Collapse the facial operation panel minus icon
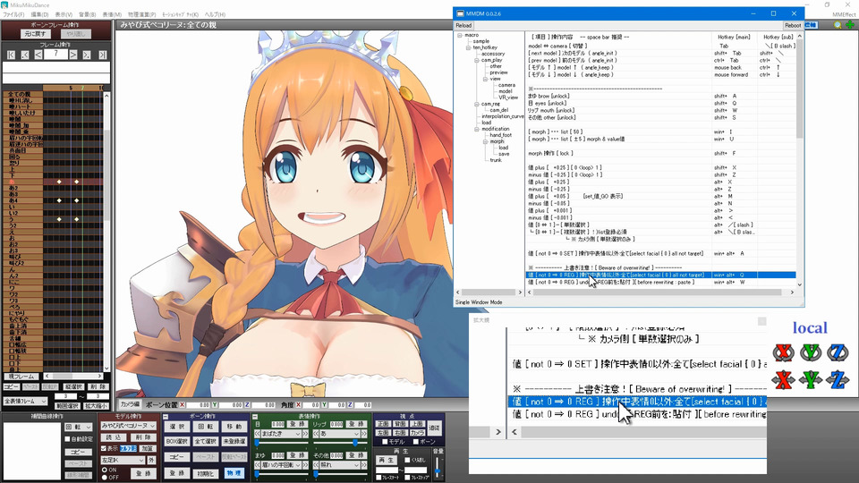Screen dimensions: 859x483 [255, 417]
